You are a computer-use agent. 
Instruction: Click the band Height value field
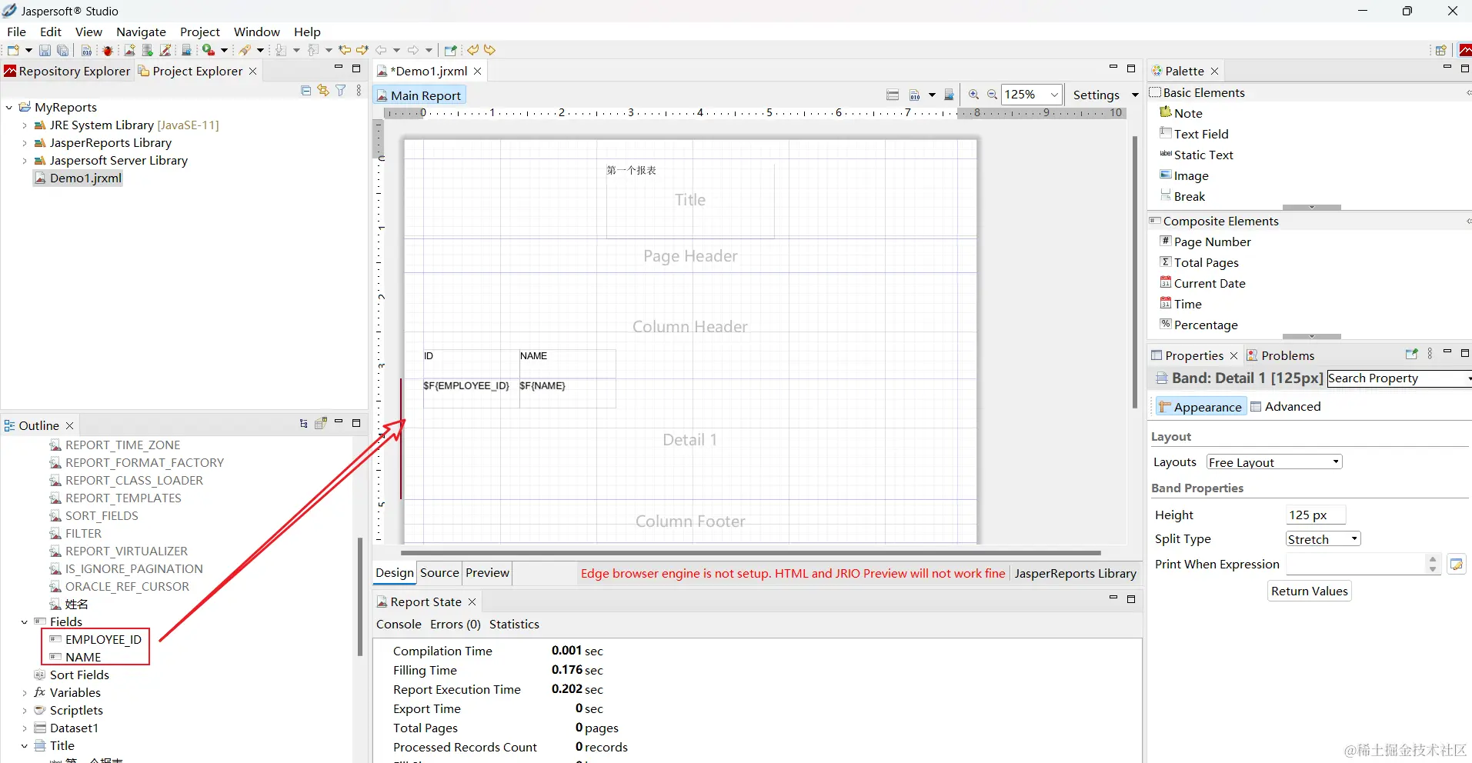coord(1315,515)
